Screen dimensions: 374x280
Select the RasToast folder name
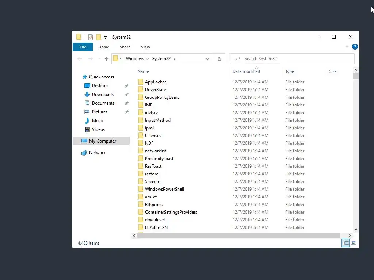(153, 166)
